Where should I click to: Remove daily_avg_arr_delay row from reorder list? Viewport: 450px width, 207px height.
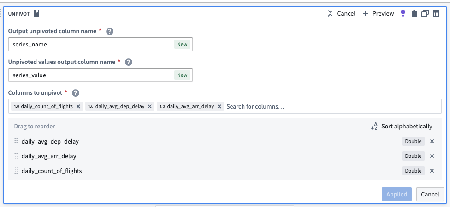pos(432,156)
